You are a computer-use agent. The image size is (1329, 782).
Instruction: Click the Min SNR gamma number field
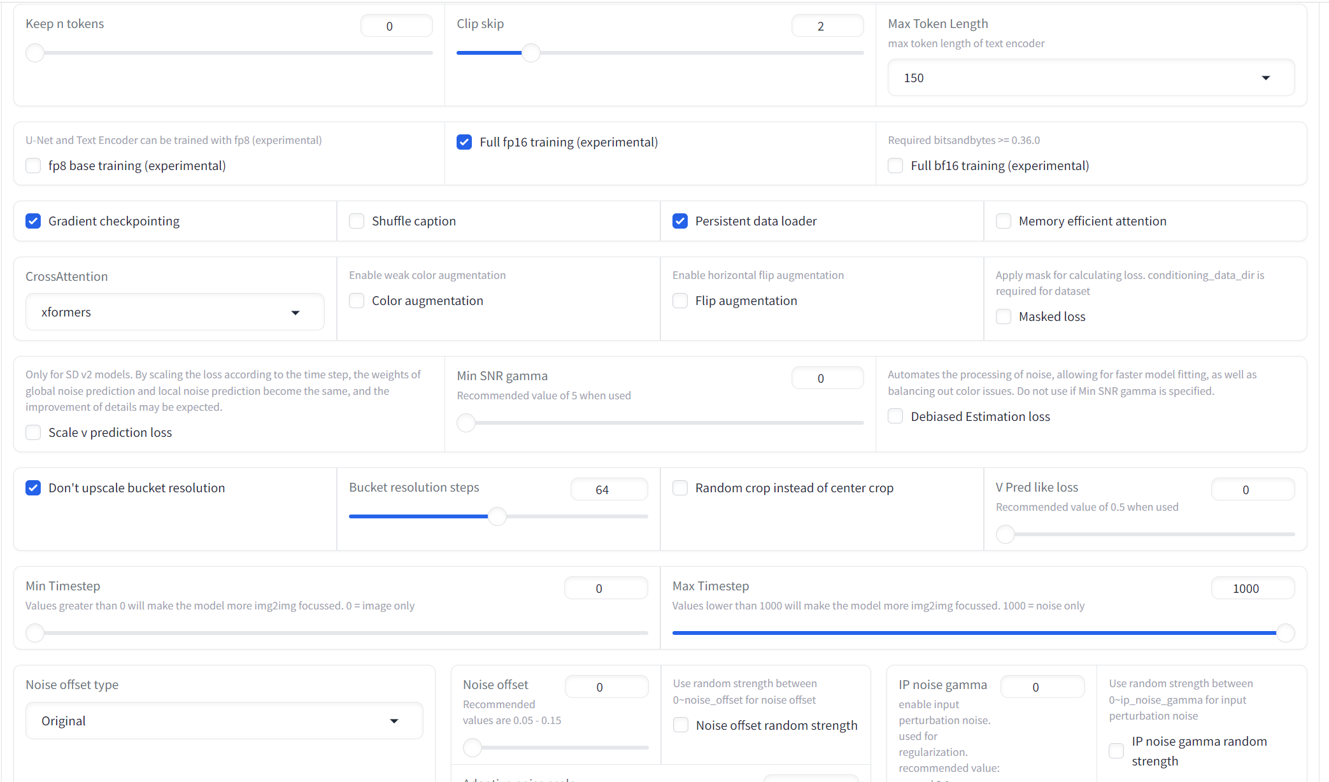[827, 378]
